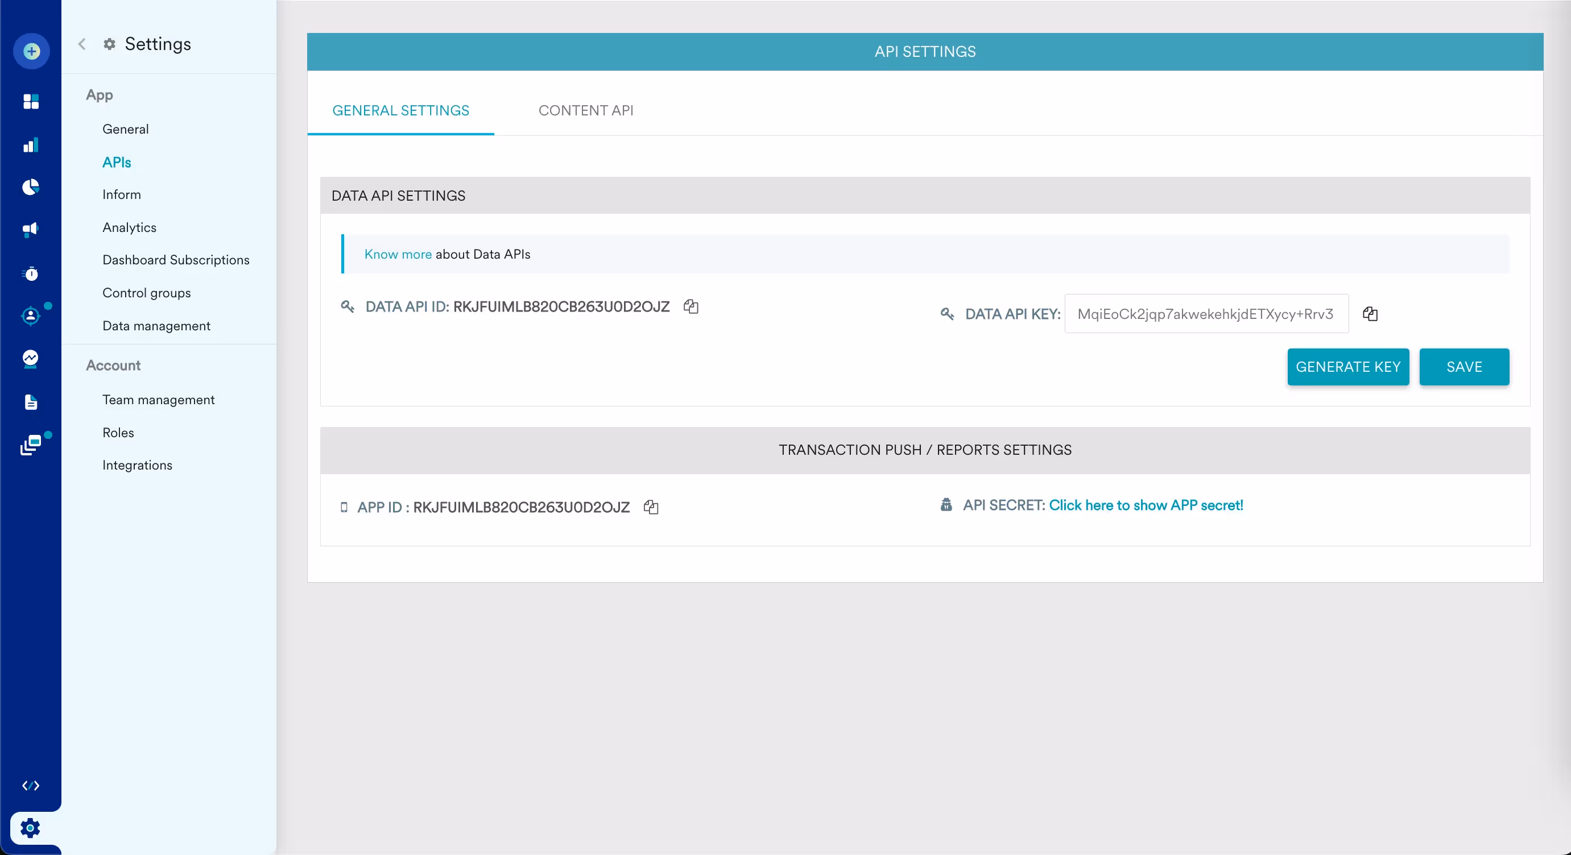Click the Data API Settings header

click(924, 196)
